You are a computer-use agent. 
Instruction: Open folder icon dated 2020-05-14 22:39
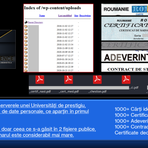[x=26, y=67]
